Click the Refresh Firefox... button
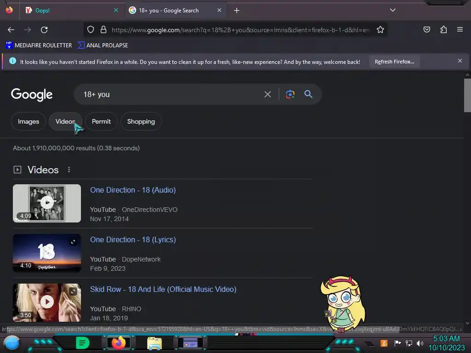Screen dimensions: 471x353 [x=394, y=62]
